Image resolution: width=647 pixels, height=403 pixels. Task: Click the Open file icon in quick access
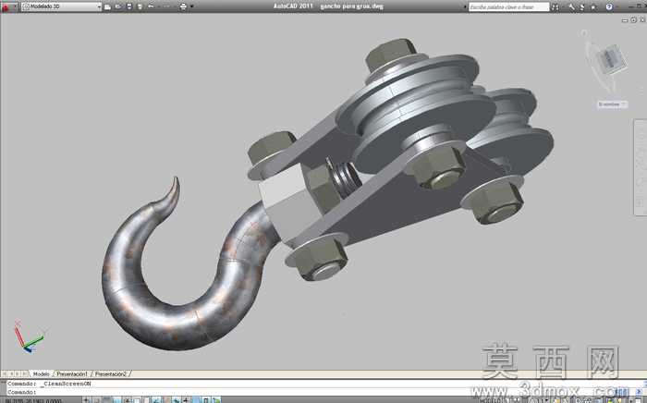118,6
